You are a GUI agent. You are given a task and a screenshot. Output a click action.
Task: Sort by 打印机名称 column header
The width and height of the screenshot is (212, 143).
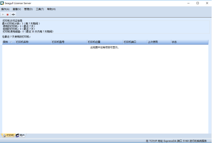pyautogui.click(x=33, y=42)
